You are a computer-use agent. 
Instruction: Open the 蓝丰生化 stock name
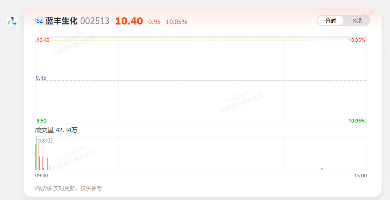tap(61, 21)
